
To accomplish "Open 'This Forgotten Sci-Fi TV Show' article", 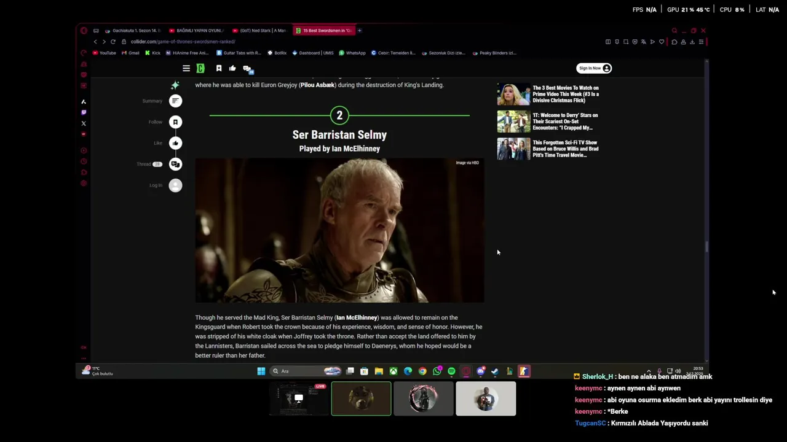I will coord(566,149).
